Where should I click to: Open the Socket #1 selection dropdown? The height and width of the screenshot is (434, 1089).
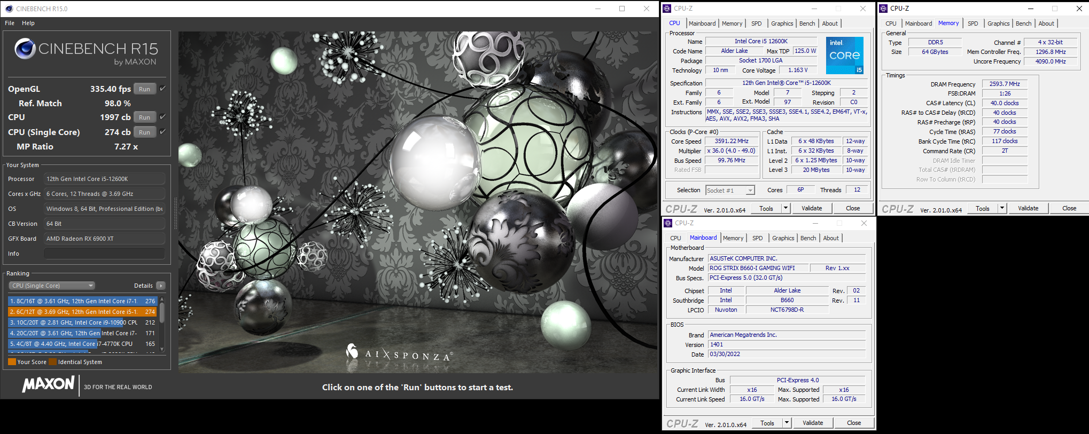[x=730, y=191]
